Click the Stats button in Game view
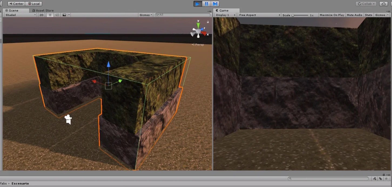The height and width of the screenshot is (187, 392). 368,15
